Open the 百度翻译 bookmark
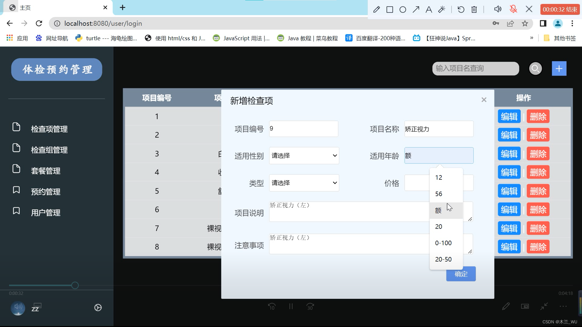The height and width of the screenshot is (327, 582). (x=375, y=38)
